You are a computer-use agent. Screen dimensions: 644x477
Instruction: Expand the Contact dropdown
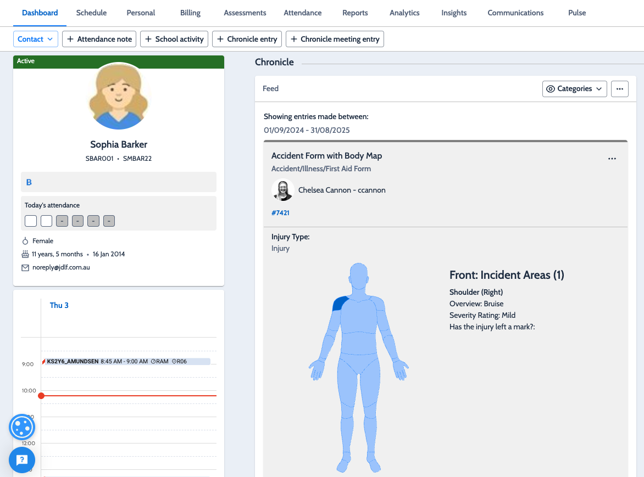click(35, 39)
